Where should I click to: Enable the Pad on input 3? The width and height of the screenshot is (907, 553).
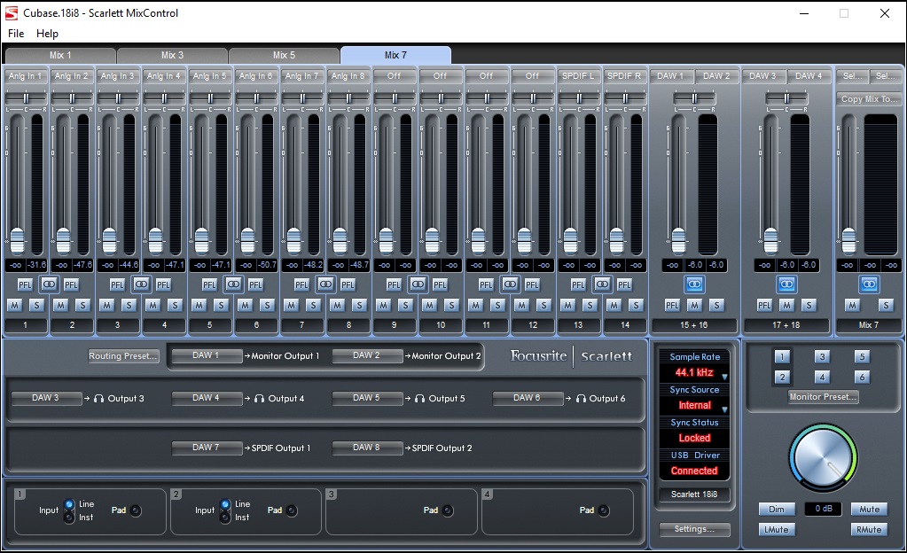(448, 510)
